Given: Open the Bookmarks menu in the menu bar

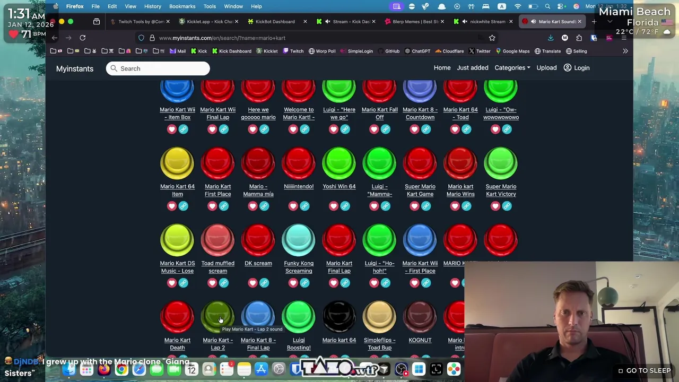Looking at the screenshot, I should coord(182,6).
